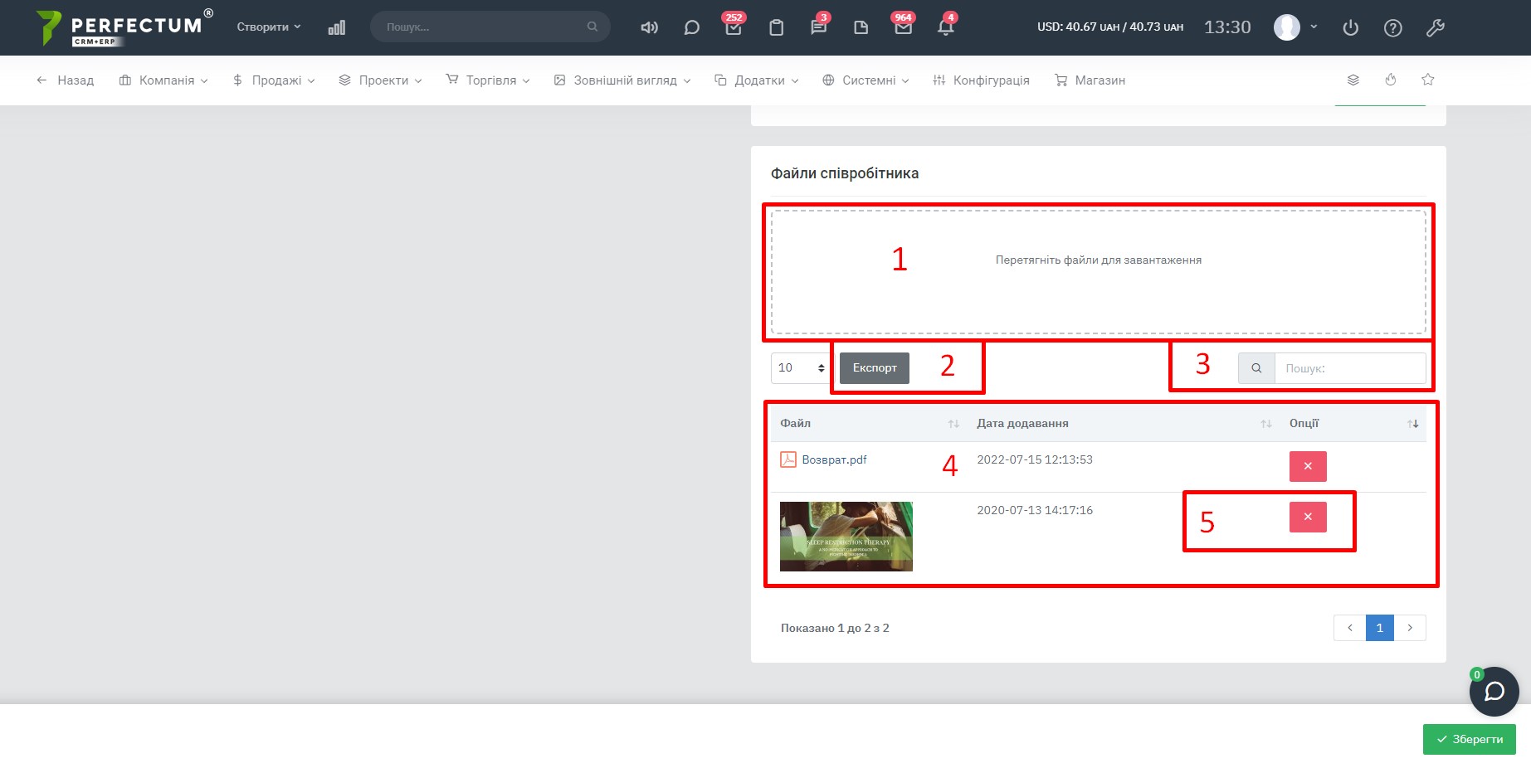
Task: Click the star favorites icon
Action: click(x=1427, y=80)
